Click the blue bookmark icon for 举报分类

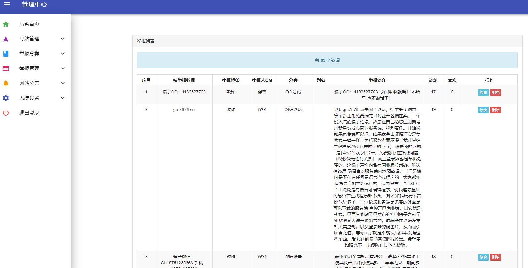(x=6, y=54)
